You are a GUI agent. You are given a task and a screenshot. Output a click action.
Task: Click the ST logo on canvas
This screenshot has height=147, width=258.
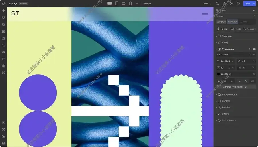pyautogui.click(x=15, y=13)
